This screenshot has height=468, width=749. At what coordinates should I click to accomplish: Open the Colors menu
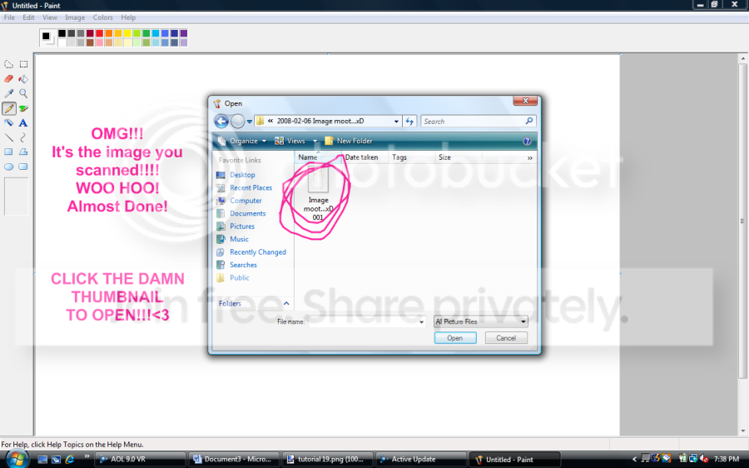[x=102, y=17]
